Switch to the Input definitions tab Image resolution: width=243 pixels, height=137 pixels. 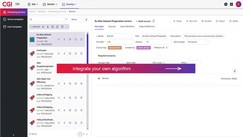(x=127, y=26)
